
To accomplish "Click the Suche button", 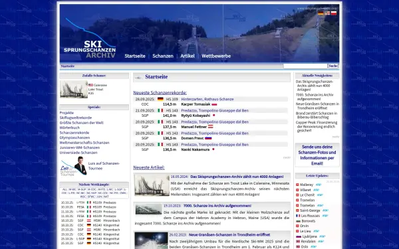I will [x=333, y=66].
